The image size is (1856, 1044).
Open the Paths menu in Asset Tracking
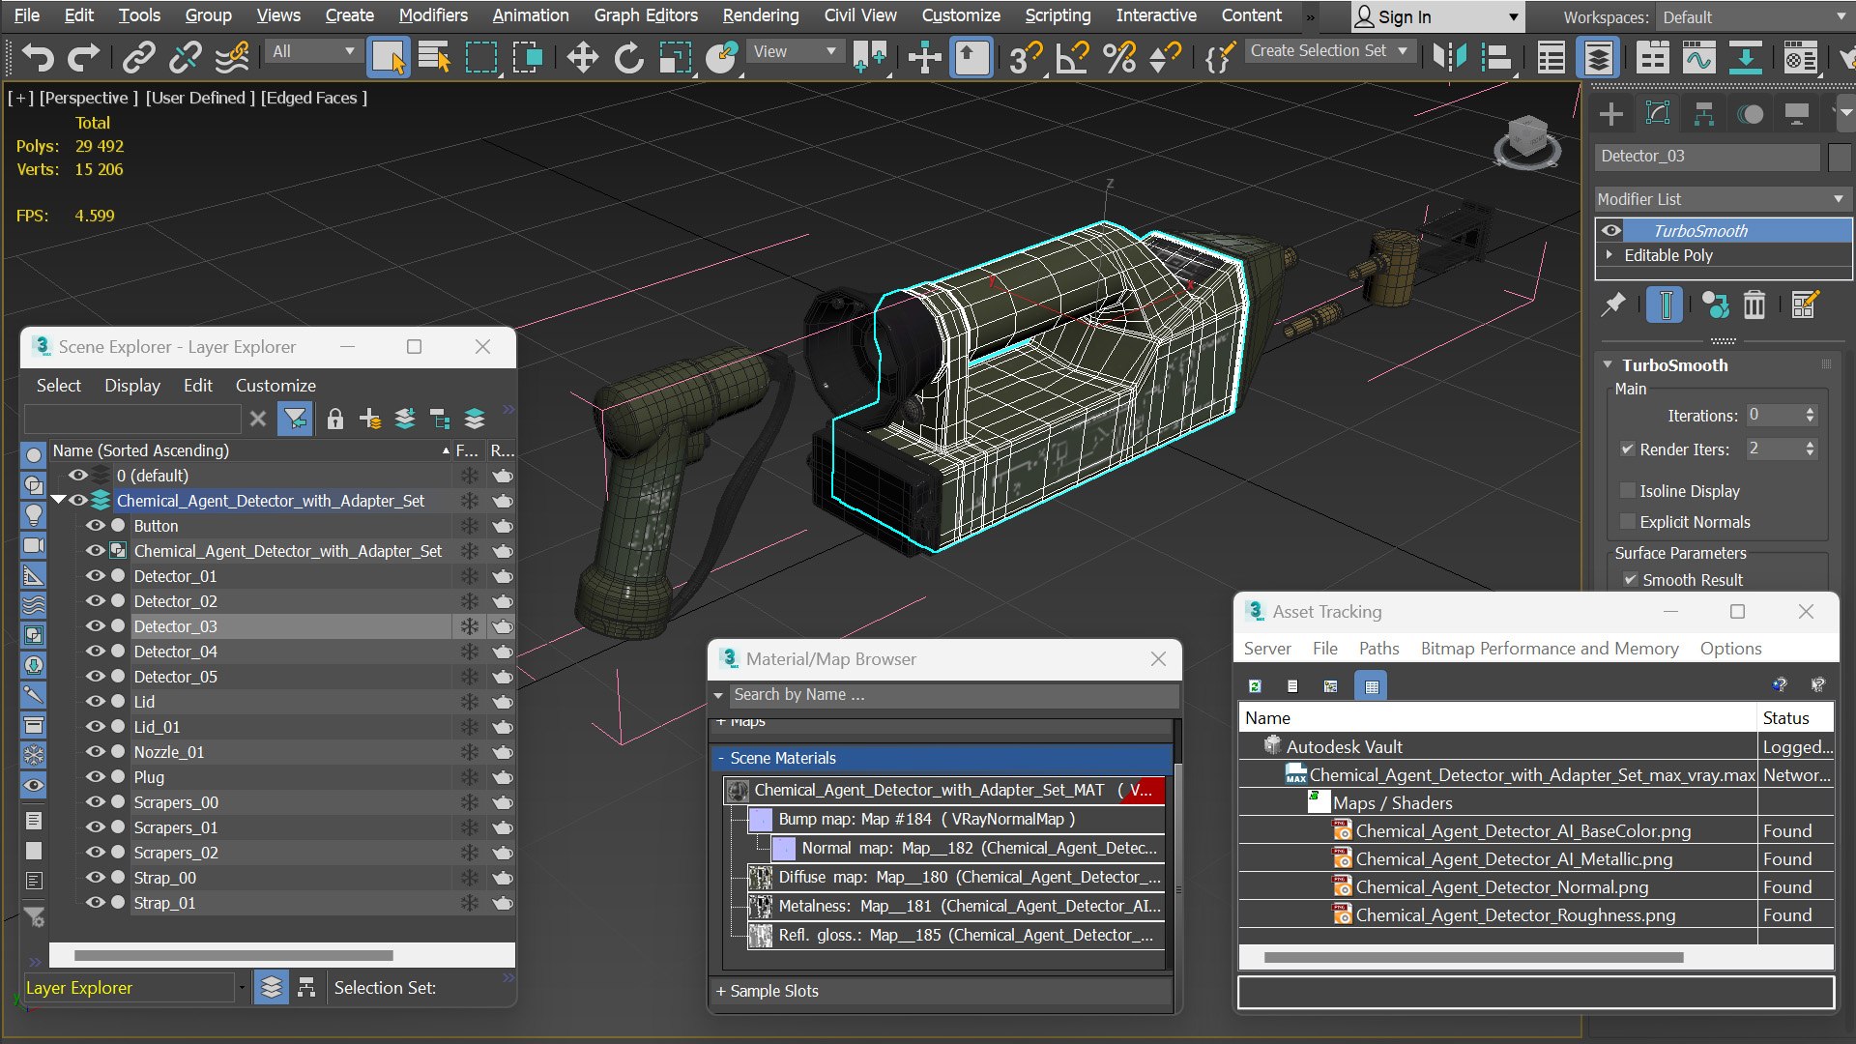coord(1378,649)
